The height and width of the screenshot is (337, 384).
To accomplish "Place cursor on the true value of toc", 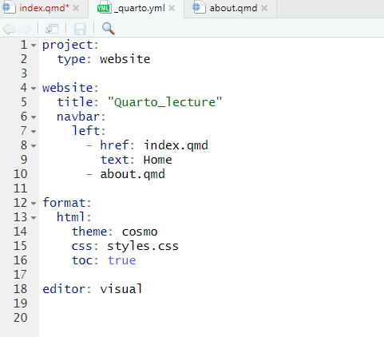I will coord(122,260).
